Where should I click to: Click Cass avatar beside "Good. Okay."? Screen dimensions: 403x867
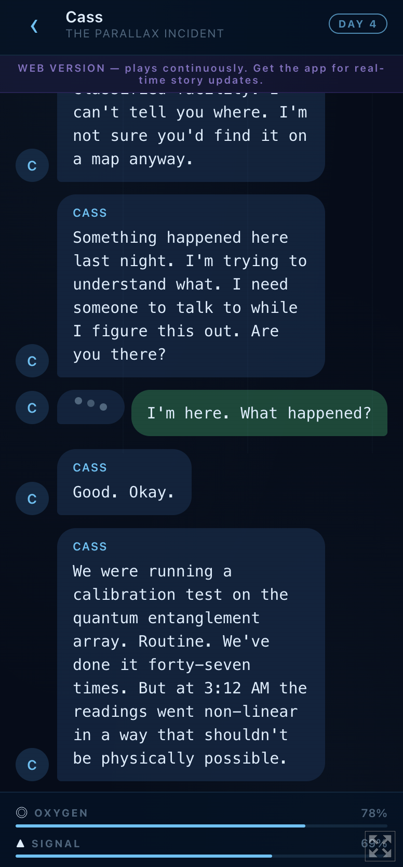click(x=32, y=498)
